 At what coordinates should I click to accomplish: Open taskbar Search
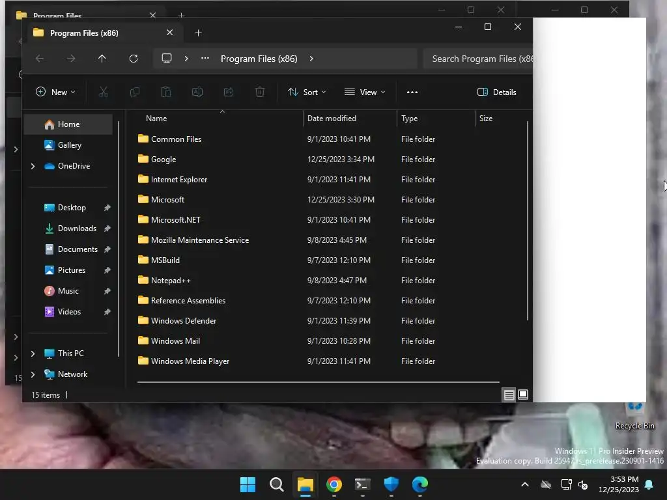click(x=276, y=484)
